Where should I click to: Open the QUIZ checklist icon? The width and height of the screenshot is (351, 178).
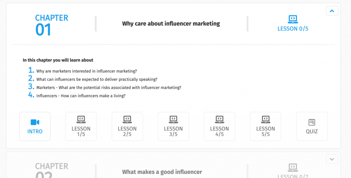point(312,122)
